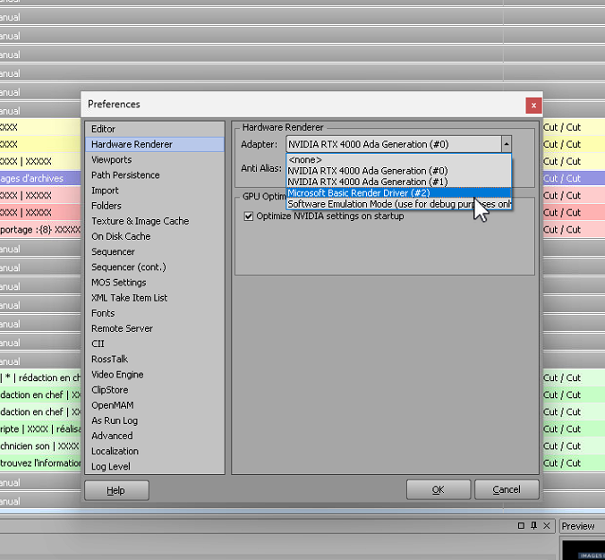Screen dimensions: 605x560
Task: Go to Fonts preferences
Action: (x=155, y=313)
